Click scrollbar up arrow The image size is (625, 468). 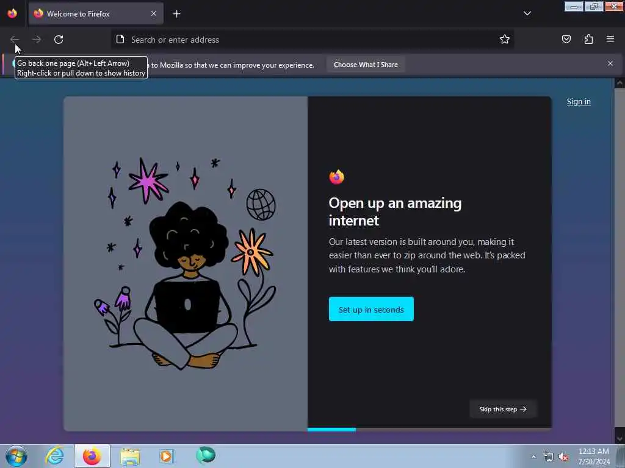click(x=620, y=83)
